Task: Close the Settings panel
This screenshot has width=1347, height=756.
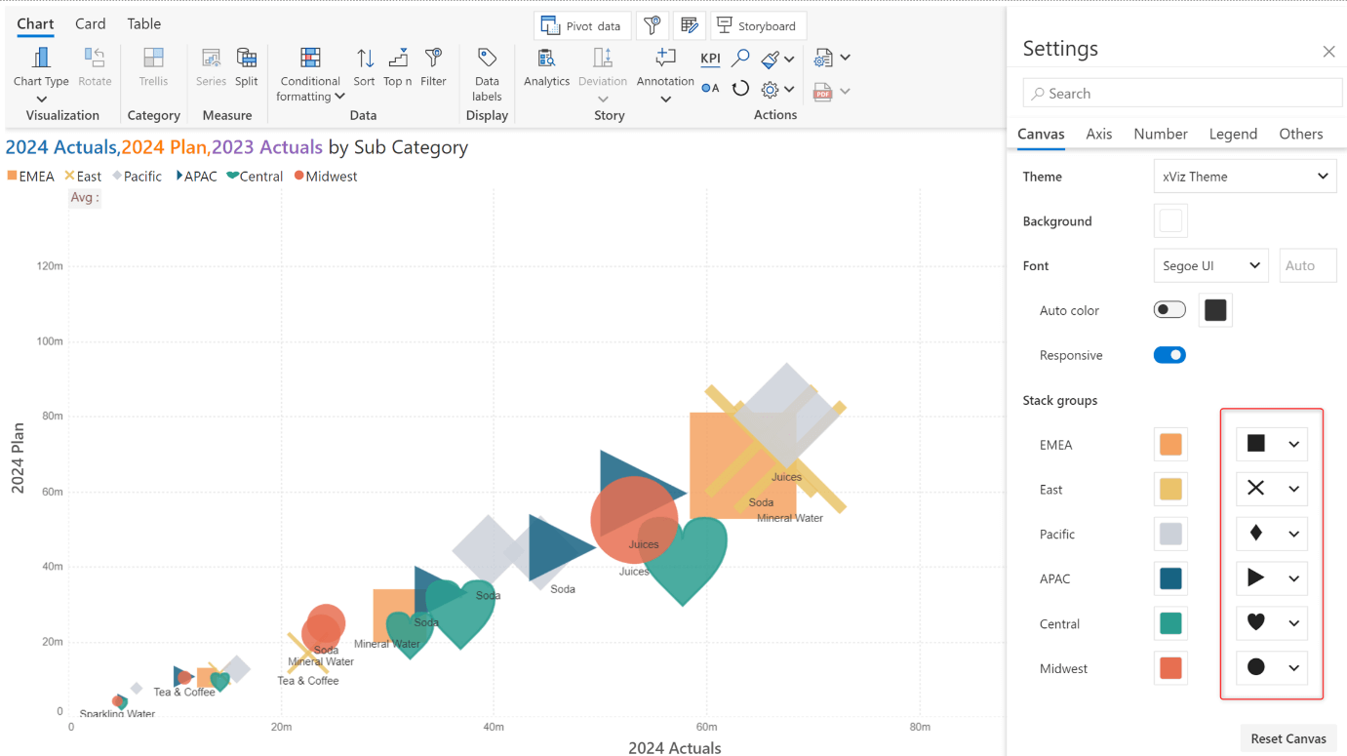Action: click(x=1328, y=52)
